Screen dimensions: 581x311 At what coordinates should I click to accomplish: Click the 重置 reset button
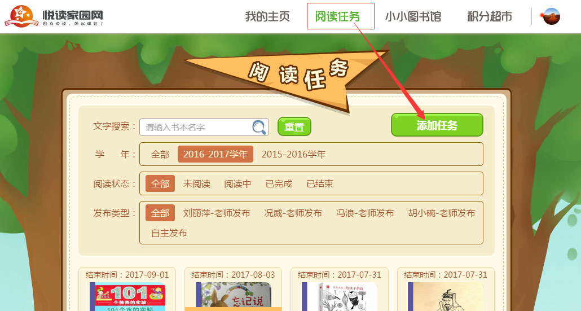click(x=294, y=127)
